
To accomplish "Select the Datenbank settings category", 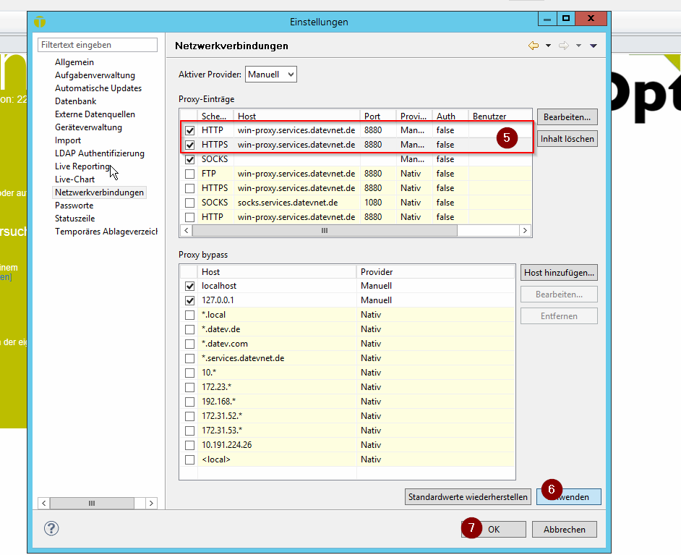I will tap(76, 101).
